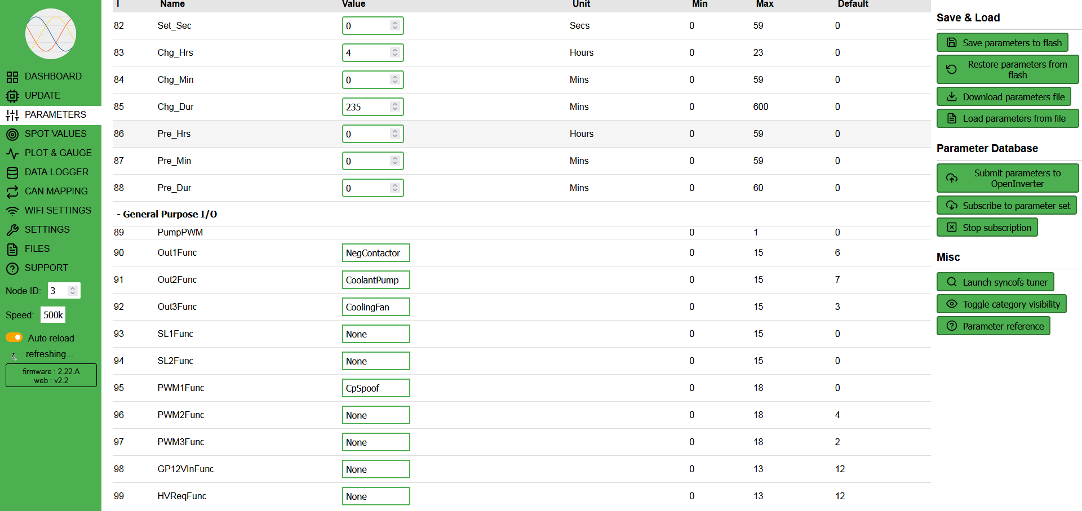Click the CAN Mapping arrows icon
Screen dimensions: 1082x511
point(12,192)
